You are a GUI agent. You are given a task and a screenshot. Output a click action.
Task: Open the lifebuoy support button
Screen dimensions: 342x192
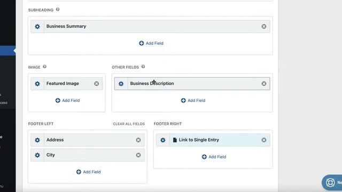coord(332,182)
